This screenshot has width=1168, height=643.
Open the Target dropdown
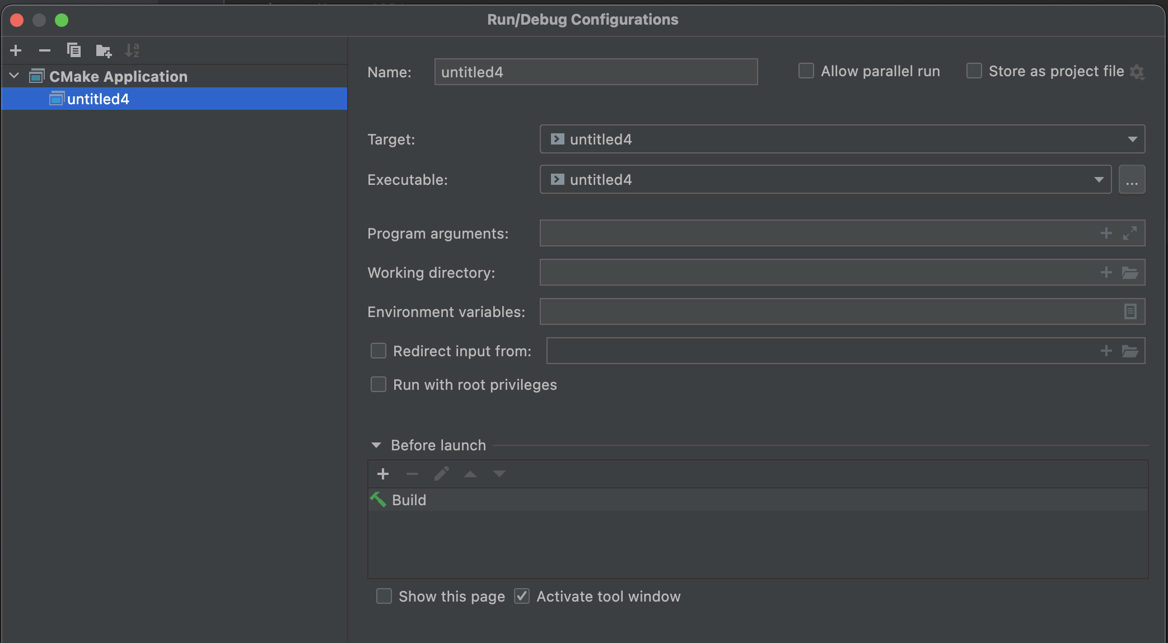1133,139
